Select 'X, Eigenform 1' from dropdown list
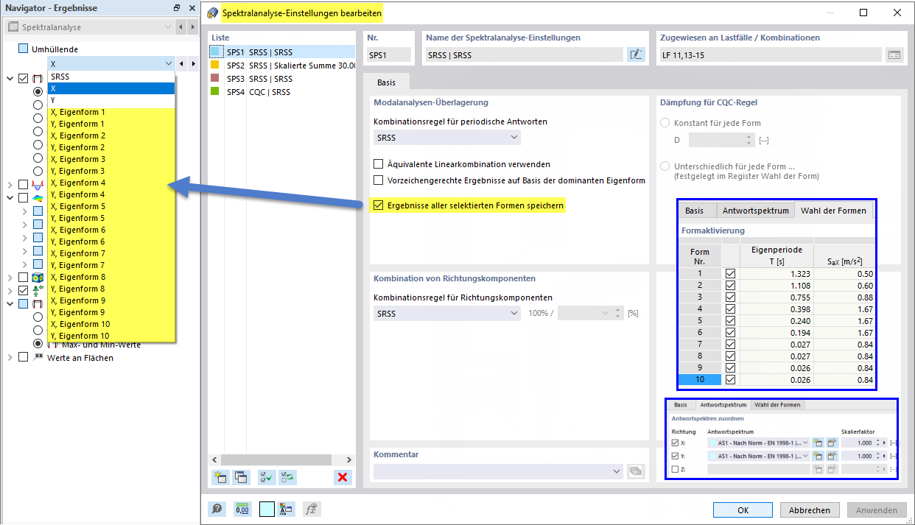This screenshot has height=525, width=915. (111, 112)
